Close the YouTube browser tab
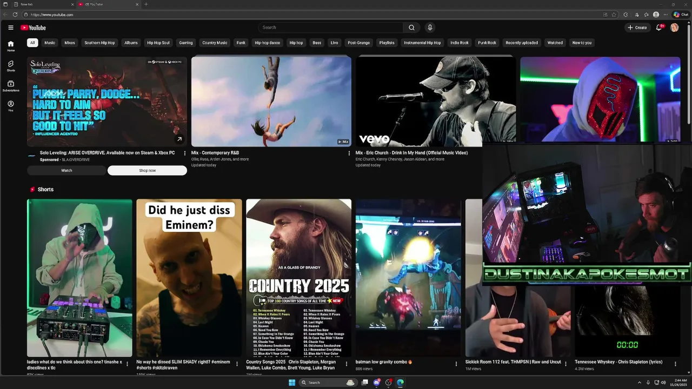The height and width of the screenshot is (389, 692). [x=137, y=4]
